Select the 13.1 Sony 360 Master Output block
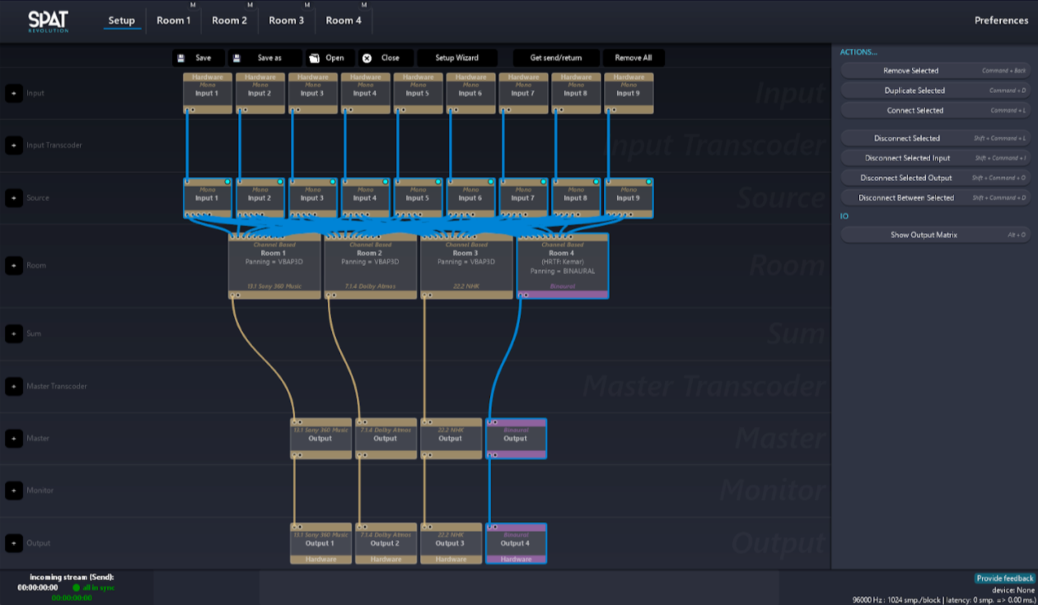The height and width of the screenshot is (605, 1038). 320,439
